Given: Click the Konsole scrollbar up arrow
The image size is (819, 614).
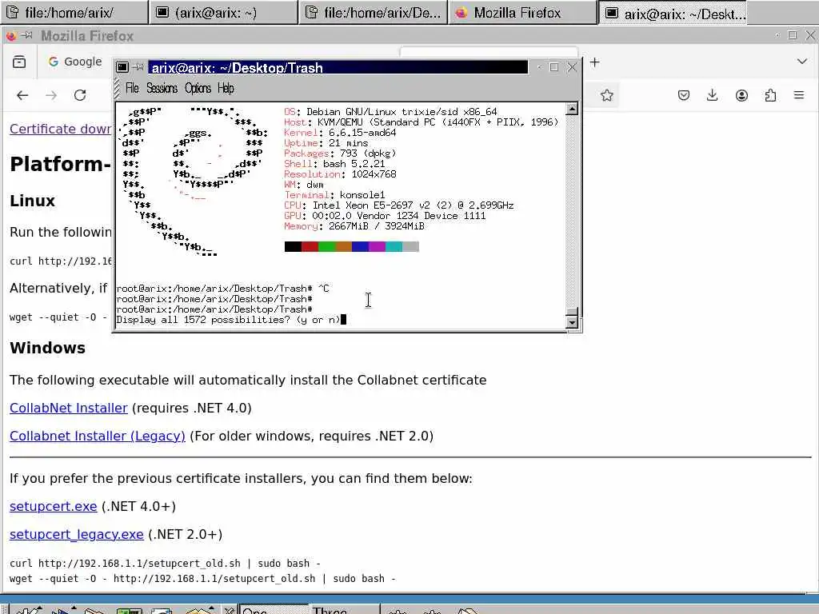Looking at the screenshot, I should point(572,109).
